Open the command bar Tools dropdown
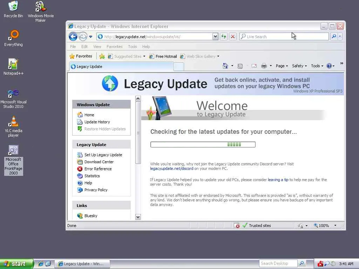 (317, 66)
